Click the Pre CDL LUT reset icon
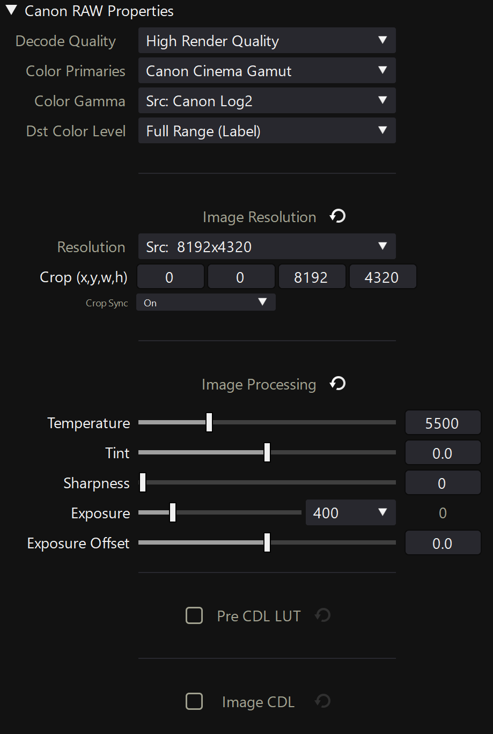493x734 pixels. click(322, 615)
